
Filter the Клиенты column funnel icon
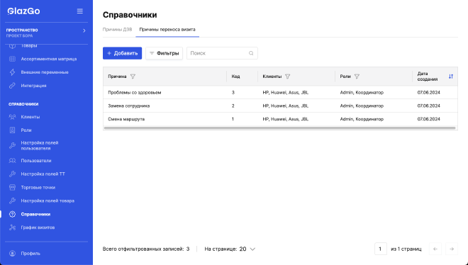pyautogui.click(x=287, y=77)
